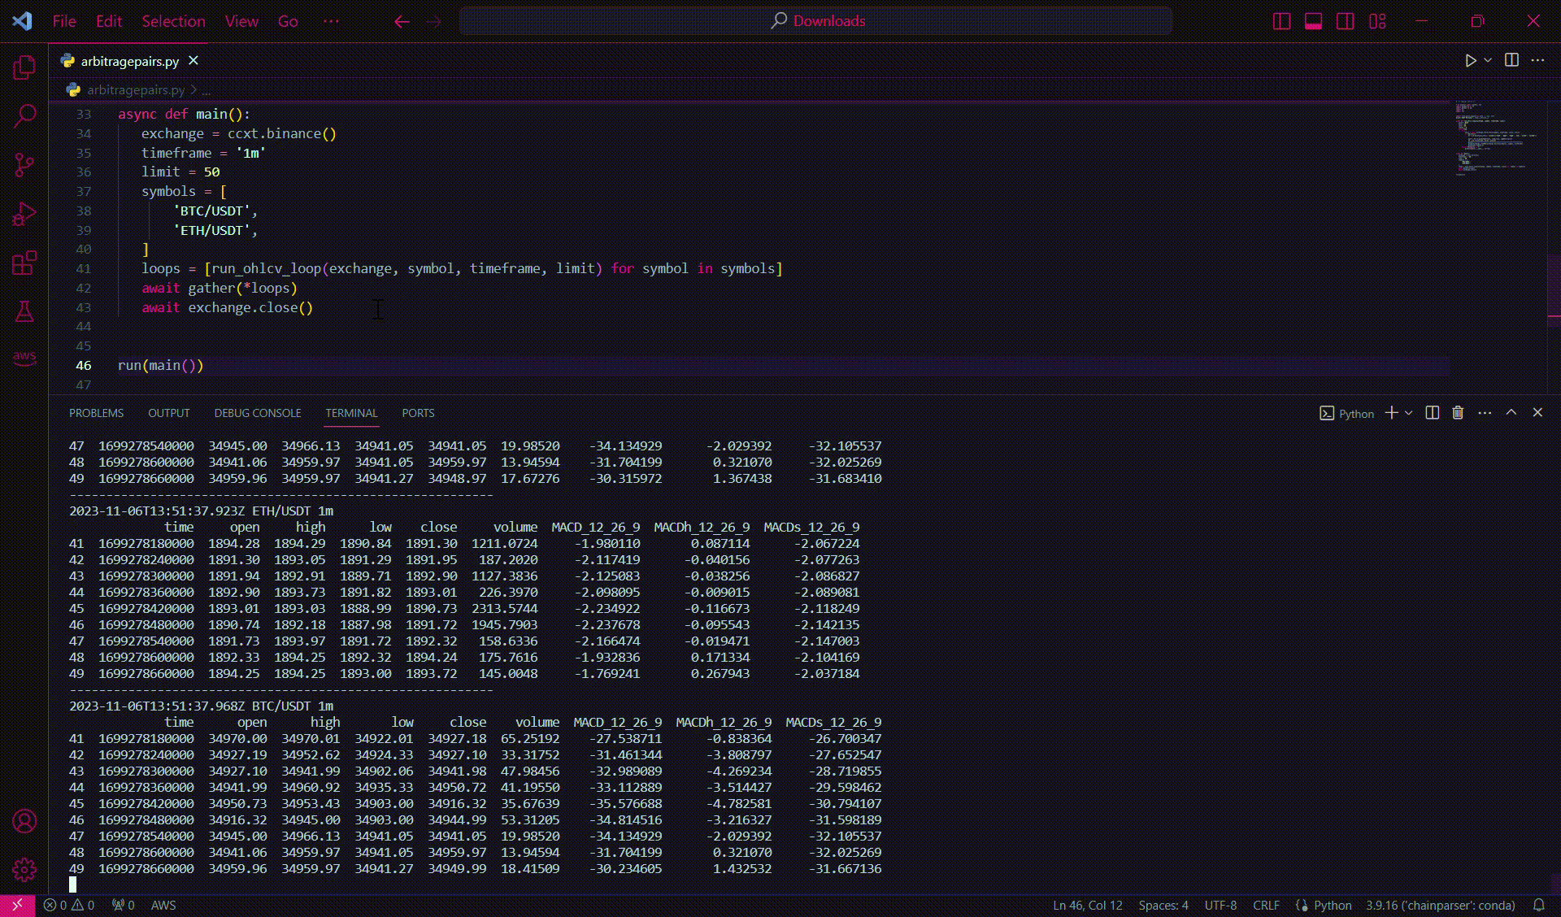Change CRLF end of line sequence
Screen dimensions: 1561x917
1266,905
